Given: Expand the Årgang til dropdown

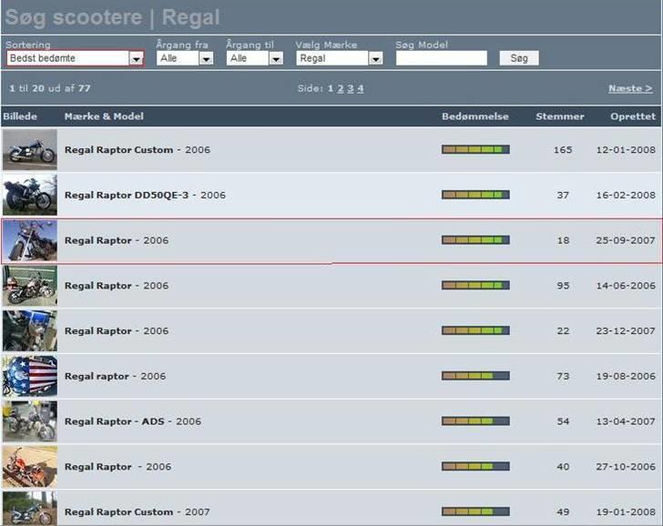Looking at the screenshot, I should click(255, 58).
